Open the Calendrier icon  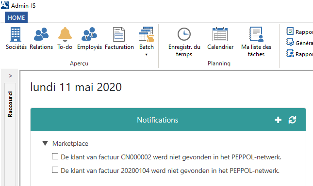click(220, 34)
